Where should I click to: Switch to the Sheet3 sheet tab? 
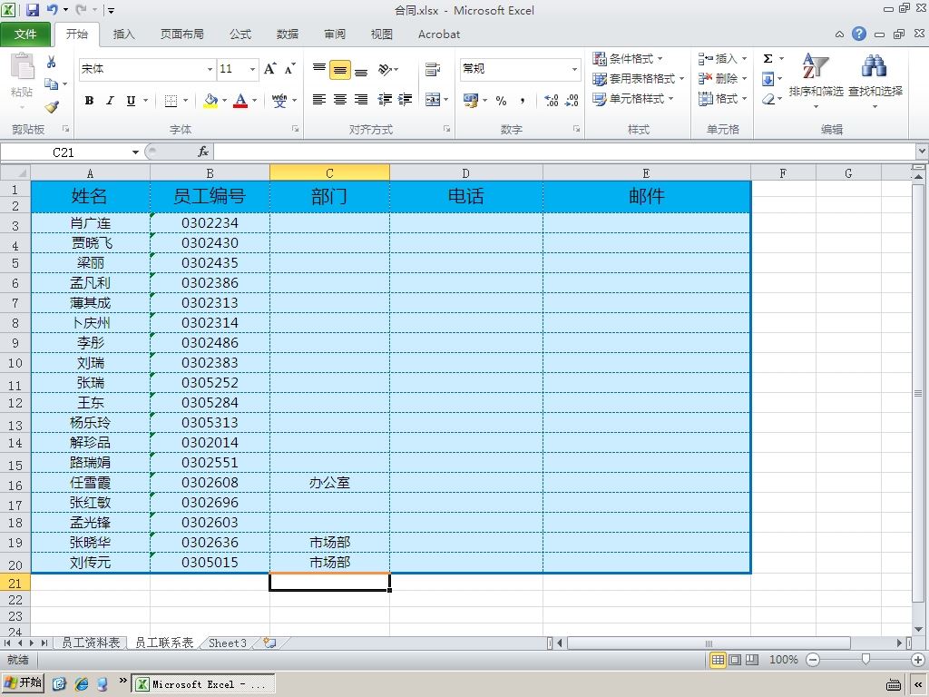click(x=227, y=643)
